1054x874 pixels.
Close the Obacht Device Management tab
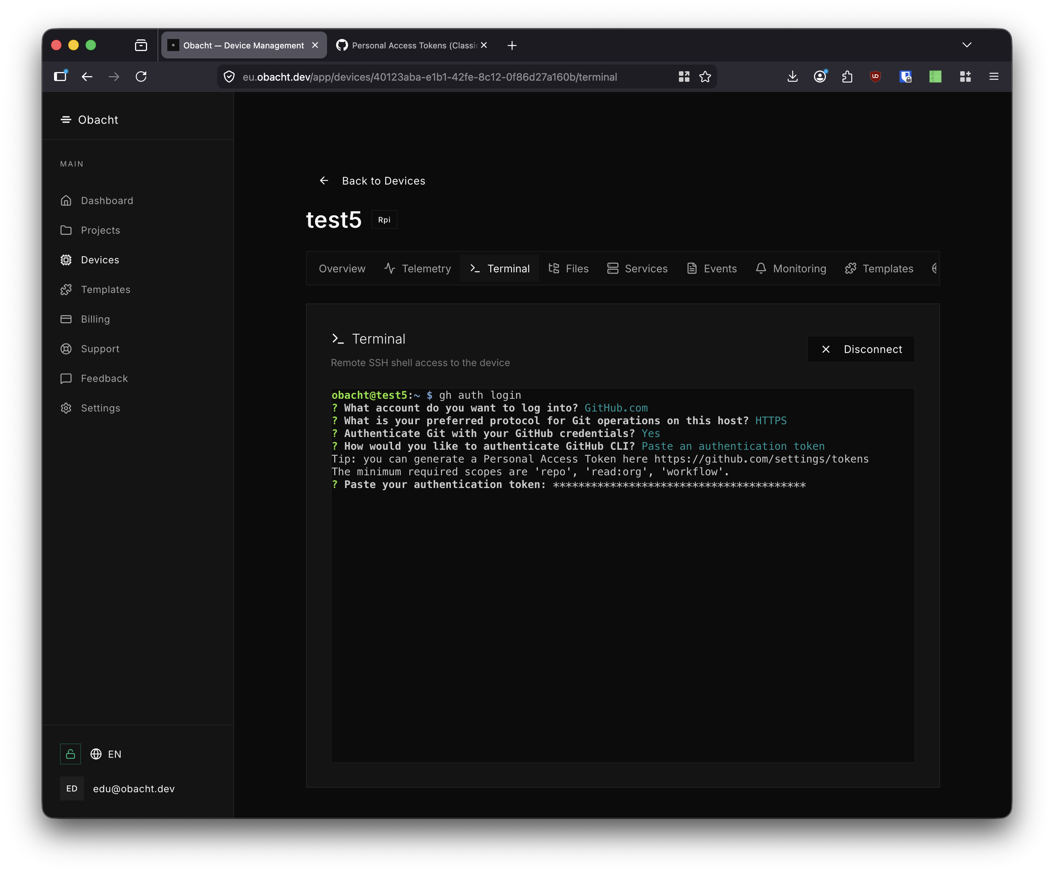[315, 45]
